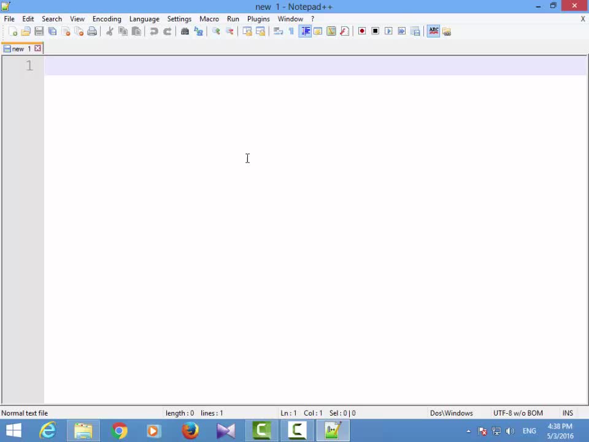Click 'Ln : 1 Col : 1' status text
This screenshot has width=589, height=442.
(x=301, y=413)
